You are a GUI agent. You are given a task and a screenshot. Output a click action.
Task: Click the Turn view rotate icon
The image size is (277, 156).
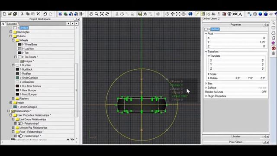coord(107,14)
